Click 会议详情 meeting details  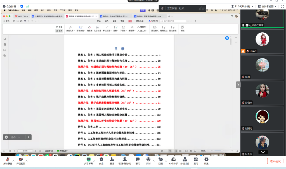9,6
